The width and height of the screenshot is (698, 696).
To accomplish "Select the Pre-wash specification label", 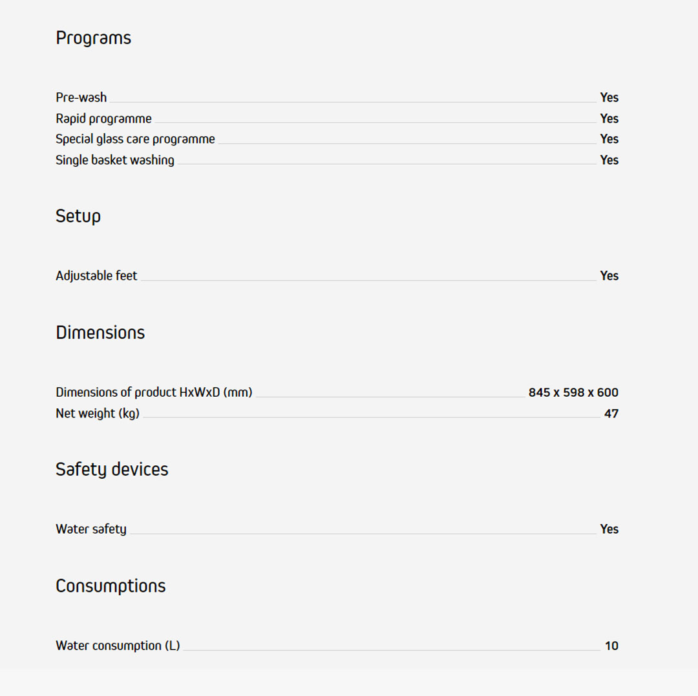I will click(x=81, y=98).
